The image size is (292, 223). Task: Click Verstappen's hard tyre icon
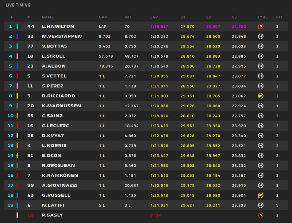point(261,36)
